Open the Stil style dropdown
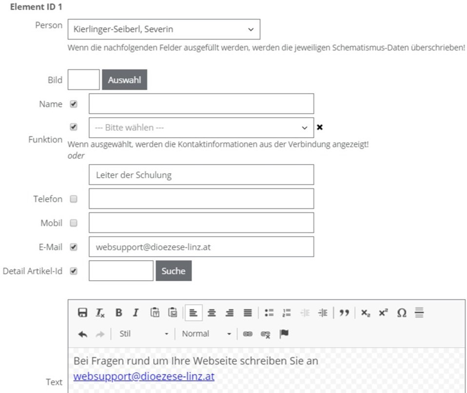The width and height of the screenshot is (467, 393). tap(143, 334)
